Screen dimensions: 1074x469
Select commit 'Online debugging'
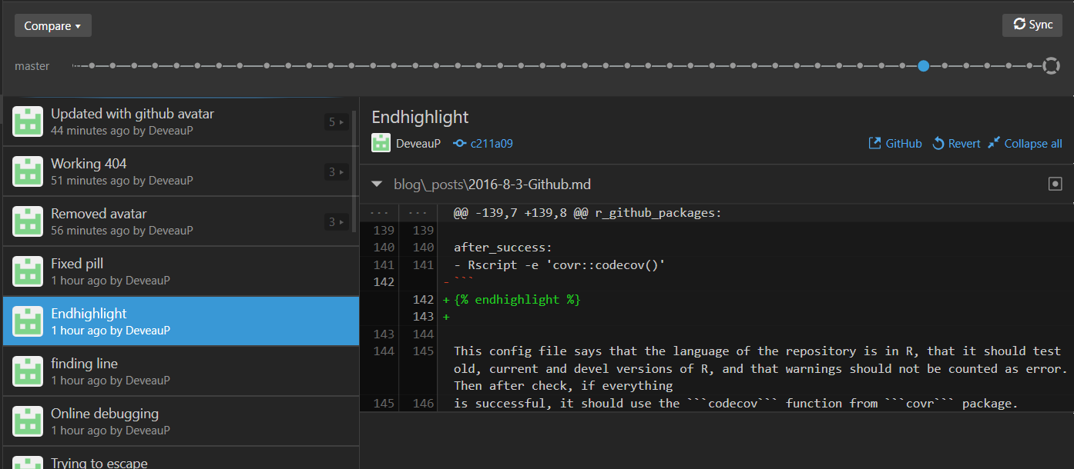click(181, 421)
